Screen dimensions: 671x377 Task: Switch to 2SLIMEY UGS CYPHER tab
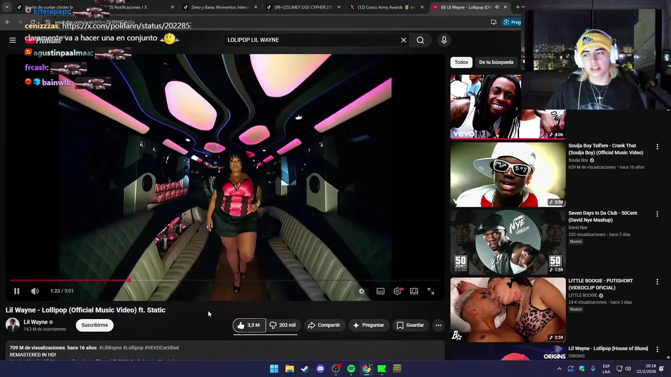(x=302, y=7)
